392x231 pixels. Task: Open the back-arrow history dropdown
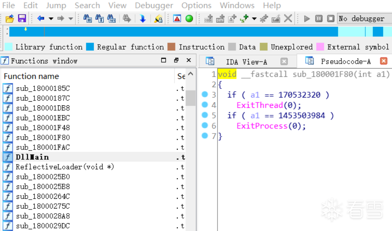click(x=51, y=19)
